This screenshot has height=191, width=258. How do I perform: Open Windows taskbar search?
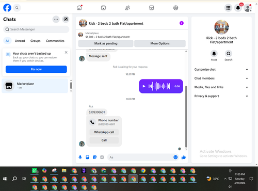(14, 179)
